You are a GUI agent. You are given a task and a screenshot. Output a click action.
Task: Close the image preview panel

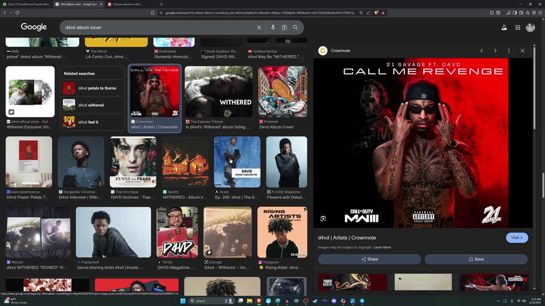[522, 51]
